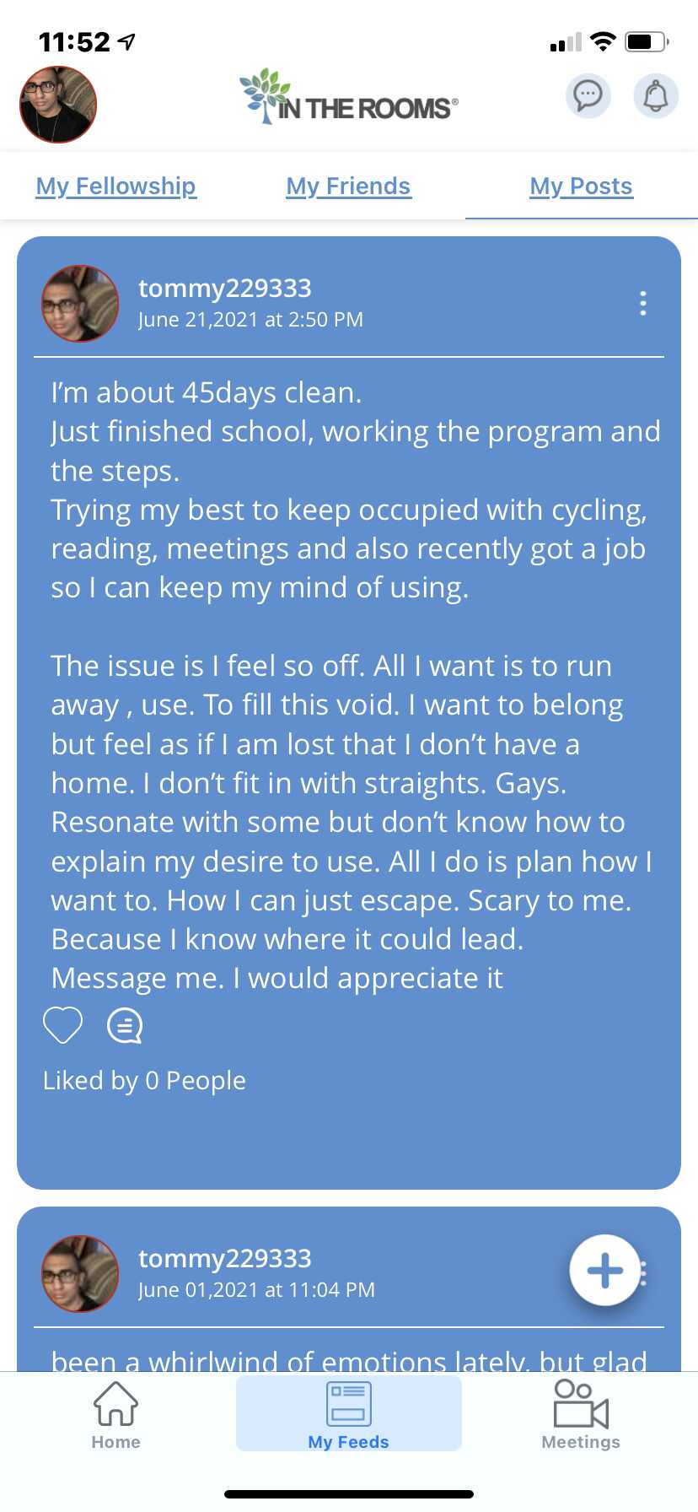Select the My Posts tab
The height and width of the screenshot is (1512, 698).
tap(582, 186)
